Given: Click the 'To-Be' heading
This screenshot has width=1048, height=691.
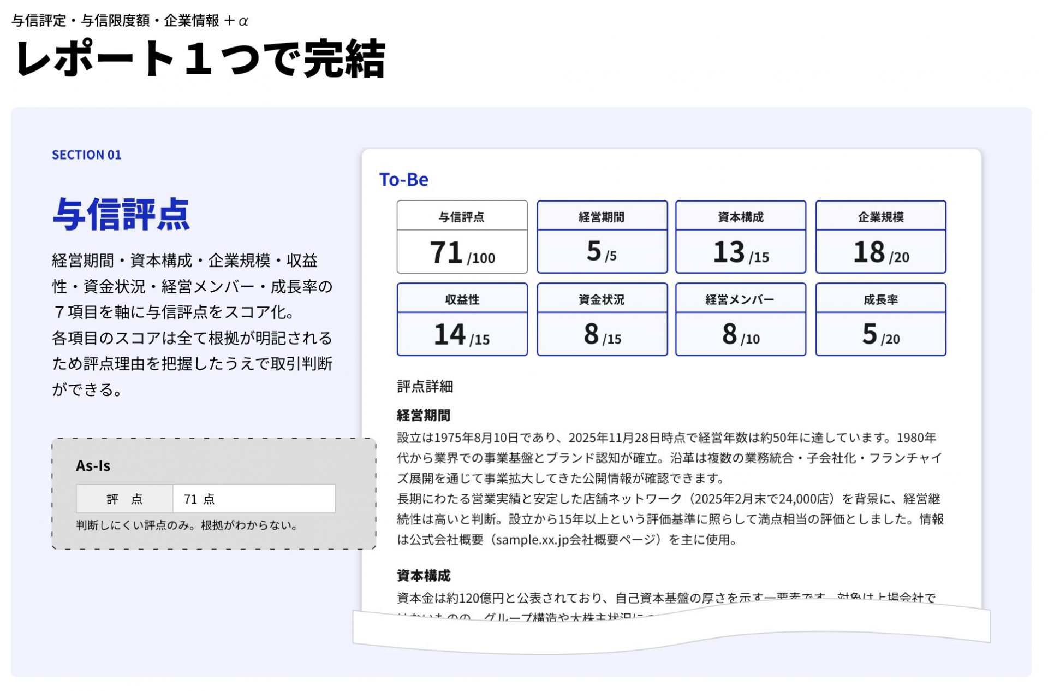Looking at the screenshot, I should 403,179.
